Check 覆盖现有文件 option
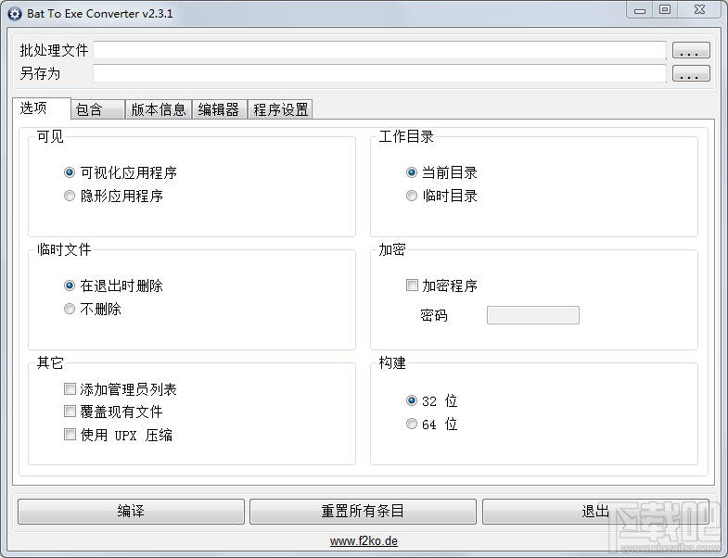The height and width of the screenshot is (558, 728). pyautogui.click(x=113, y=412)
